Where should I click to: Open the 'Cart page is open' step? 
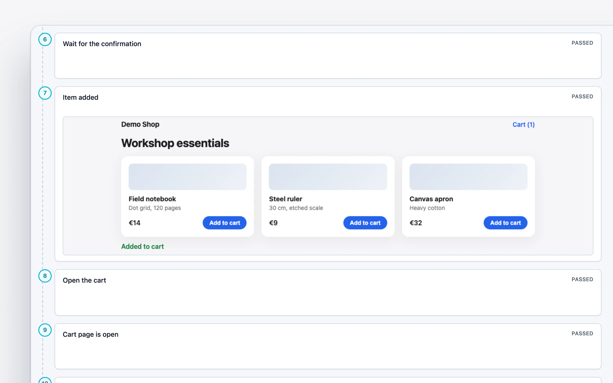tap(328, 346)
